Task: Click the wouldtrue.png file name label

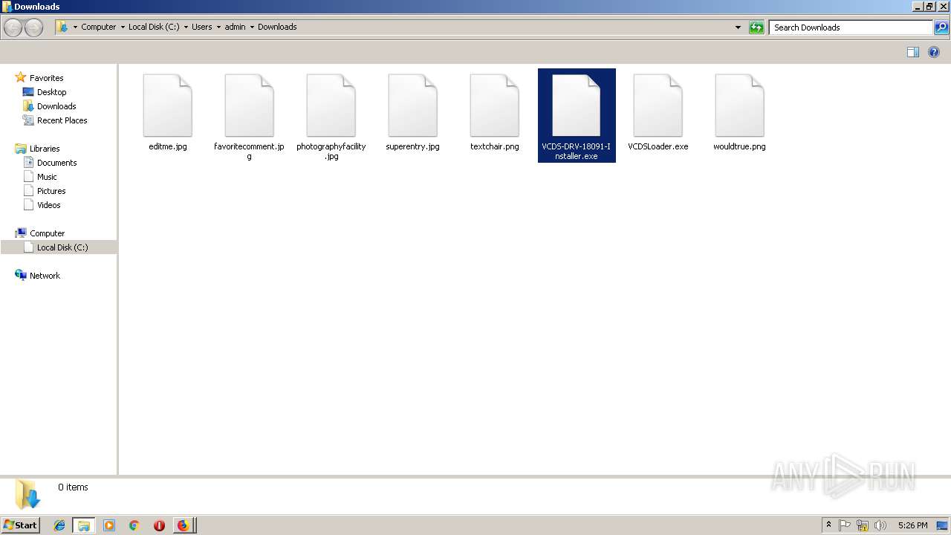Action: [739, 146]
